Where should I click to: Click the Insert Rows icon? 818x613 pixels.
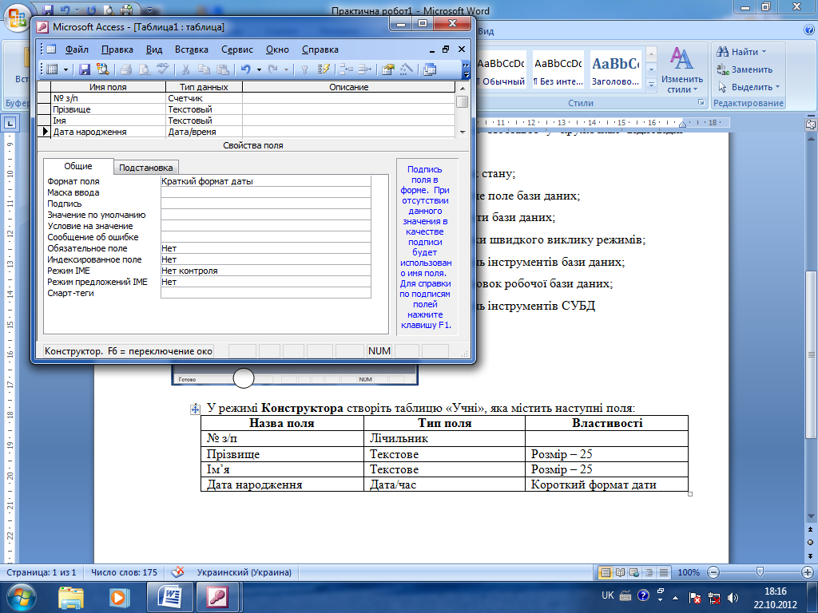(x=347, y=69)
